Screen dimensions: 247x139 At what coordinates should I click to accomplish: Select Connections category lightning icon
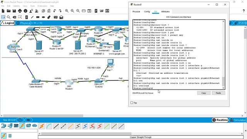(x=22, y=125)
